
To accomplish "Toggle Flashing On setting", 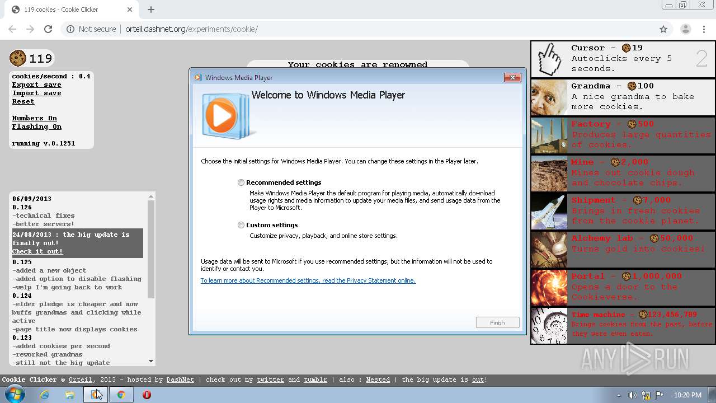I will pos(37,126).
